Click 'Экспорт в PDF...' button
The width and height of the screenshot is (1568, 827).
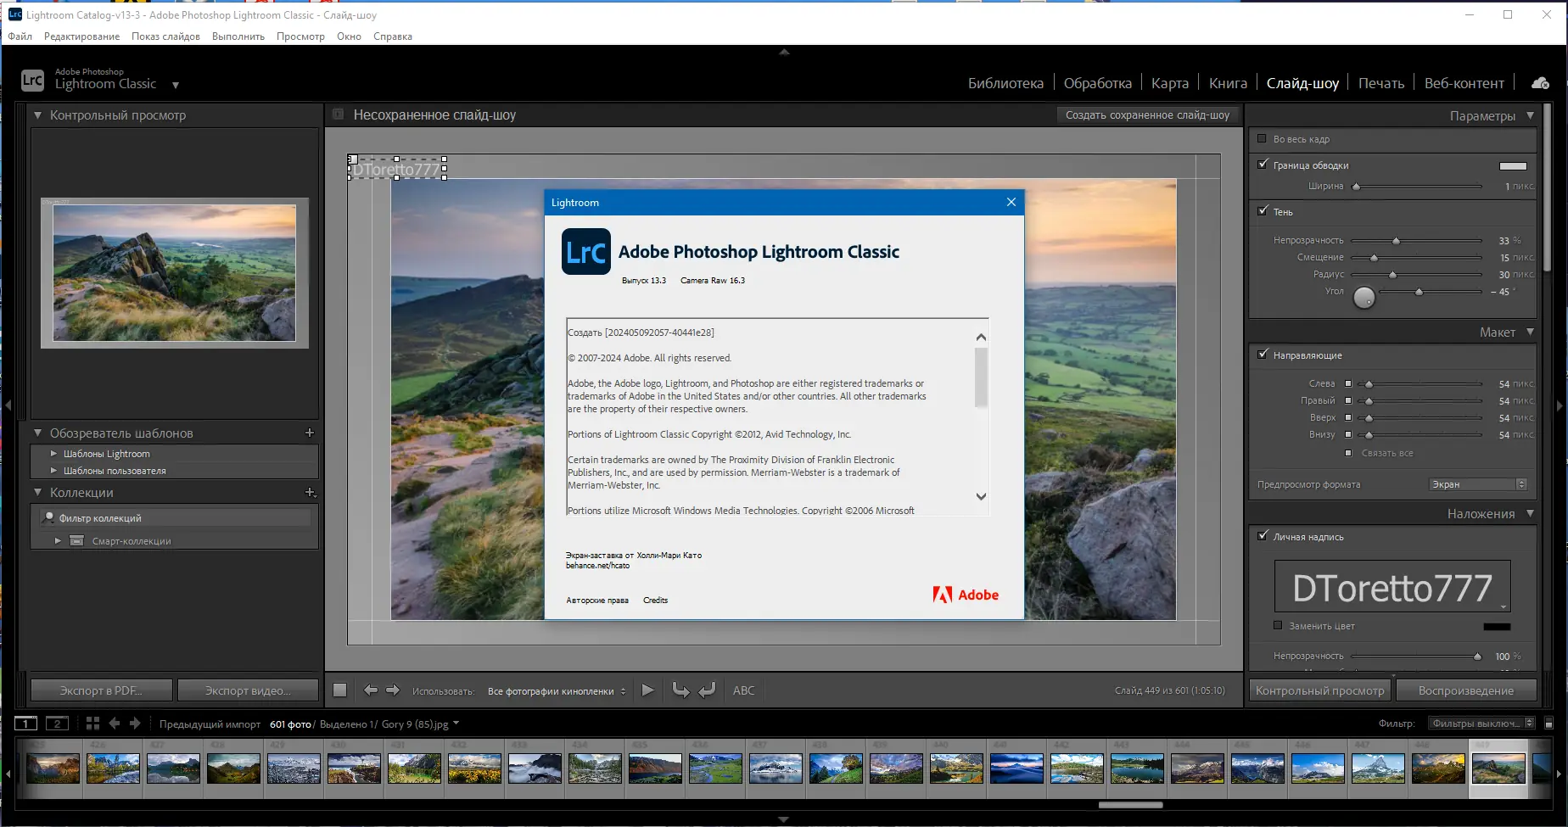coord(101,690)
